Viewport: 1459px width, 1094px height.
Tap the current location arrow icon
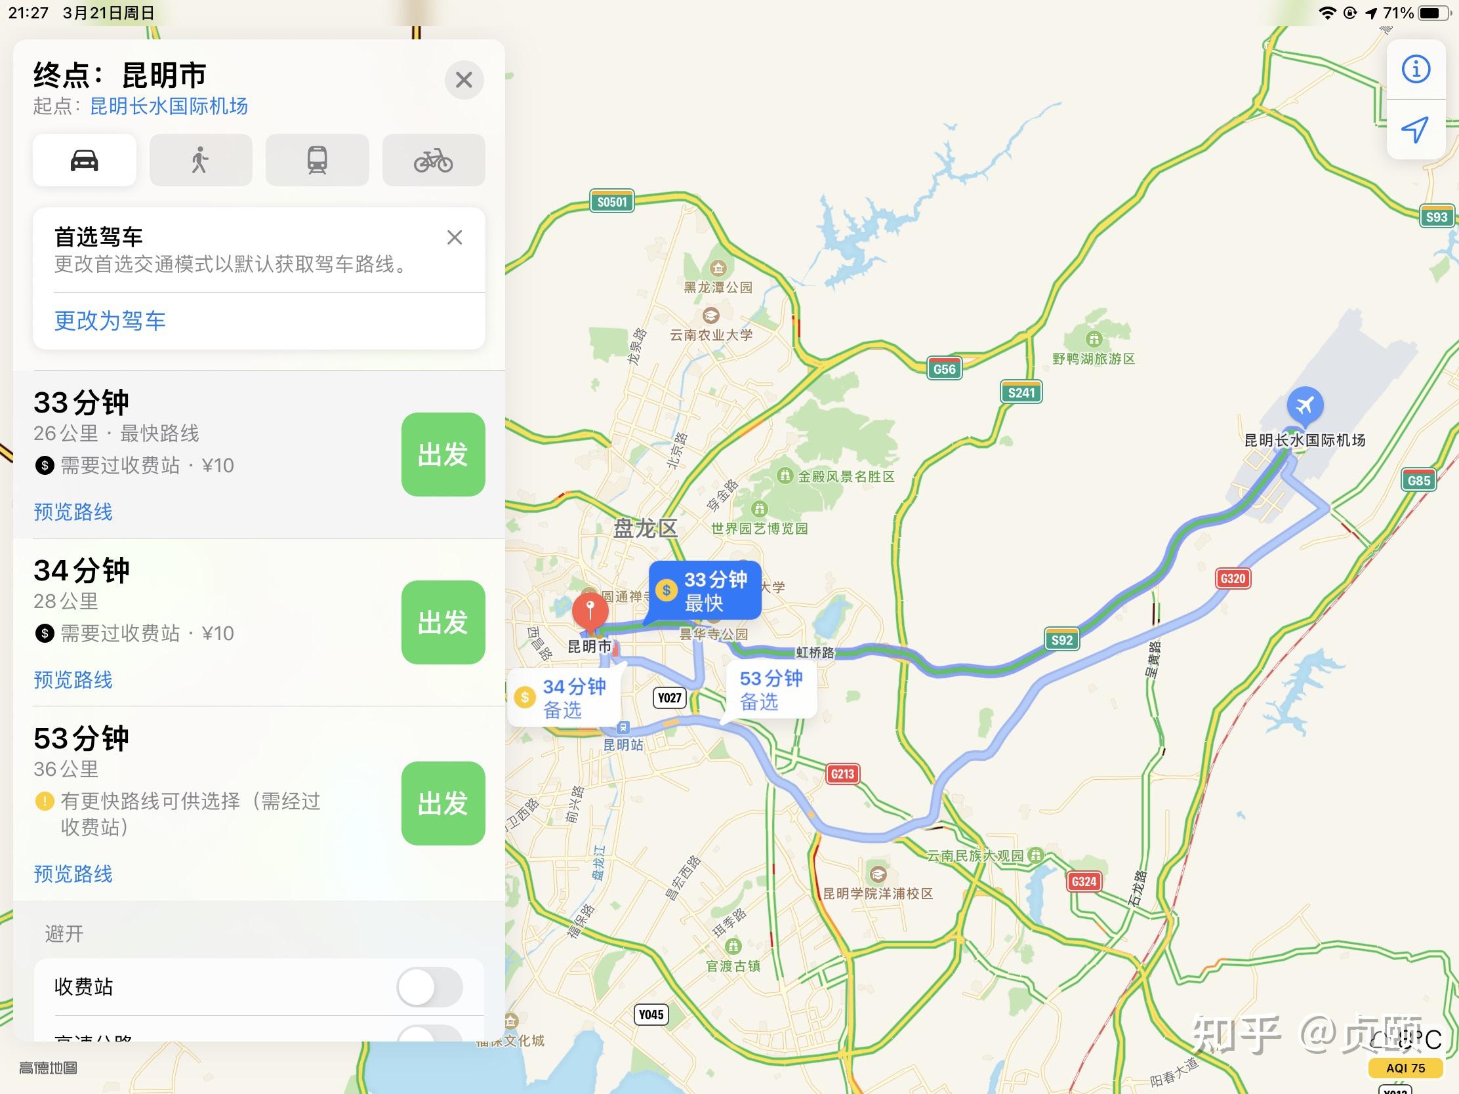pyautogui.click(x=1416, y=129)
